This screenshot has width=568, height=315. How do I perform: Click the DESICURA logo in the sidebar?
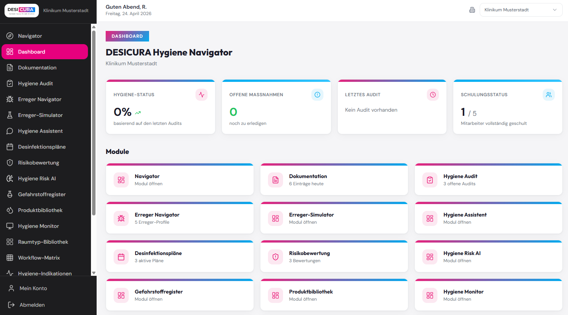(x=22, y=11)
